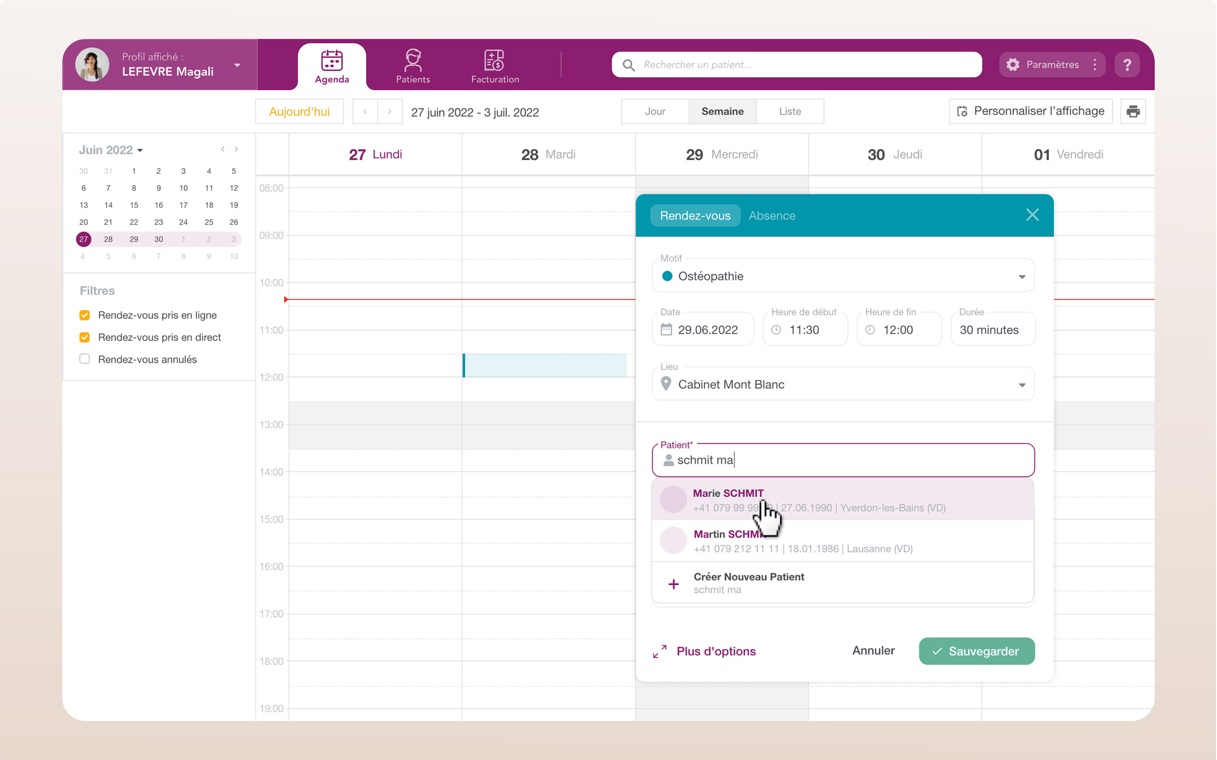Go to previous week arrow
This screenshot has height=760, width=1217.
point(365,112)
